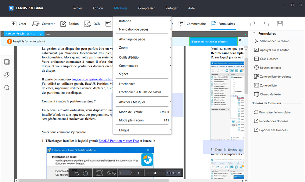Click the save floppy disk icon

[x=280, y=24]
